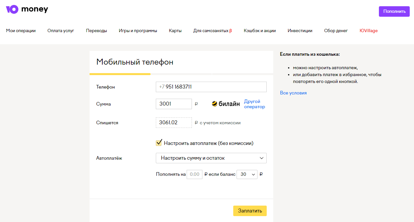Open the Переводы menu item
The height and width of the screenshot is (222, 414).
(96, 31)
